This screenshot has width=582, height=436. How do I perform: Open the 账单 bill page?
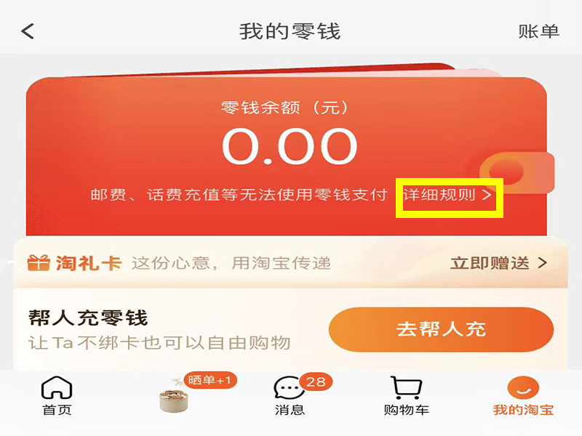coord(538,31)
